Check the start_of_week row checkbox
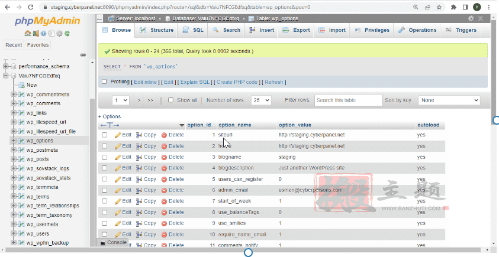This screenshot has height=257, width=499. (104, 201)
